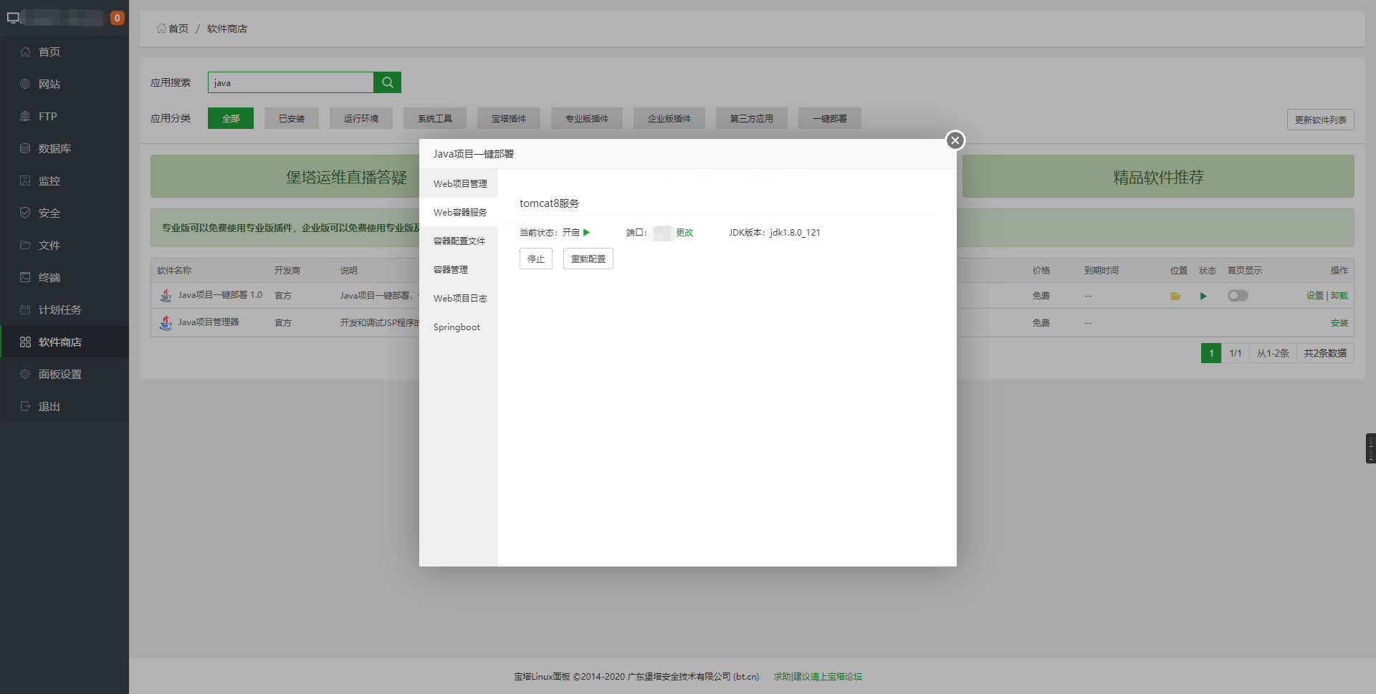Switch to 容器管理 tab in dialog

point(459,269)
